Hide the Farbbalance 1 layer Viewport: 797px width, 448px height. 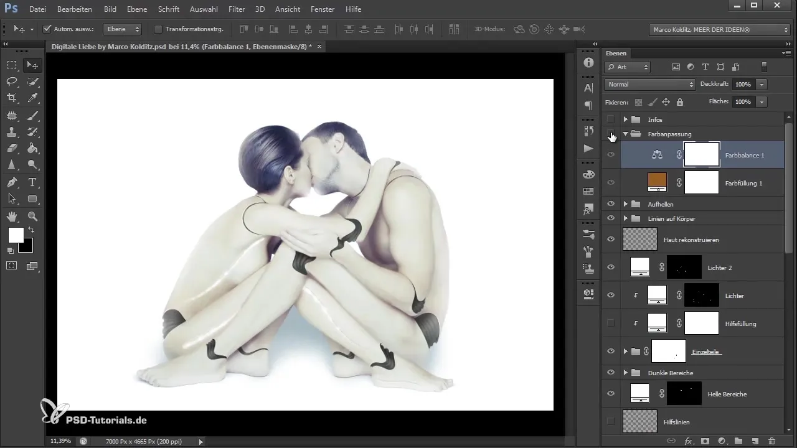tap(611, 155)
